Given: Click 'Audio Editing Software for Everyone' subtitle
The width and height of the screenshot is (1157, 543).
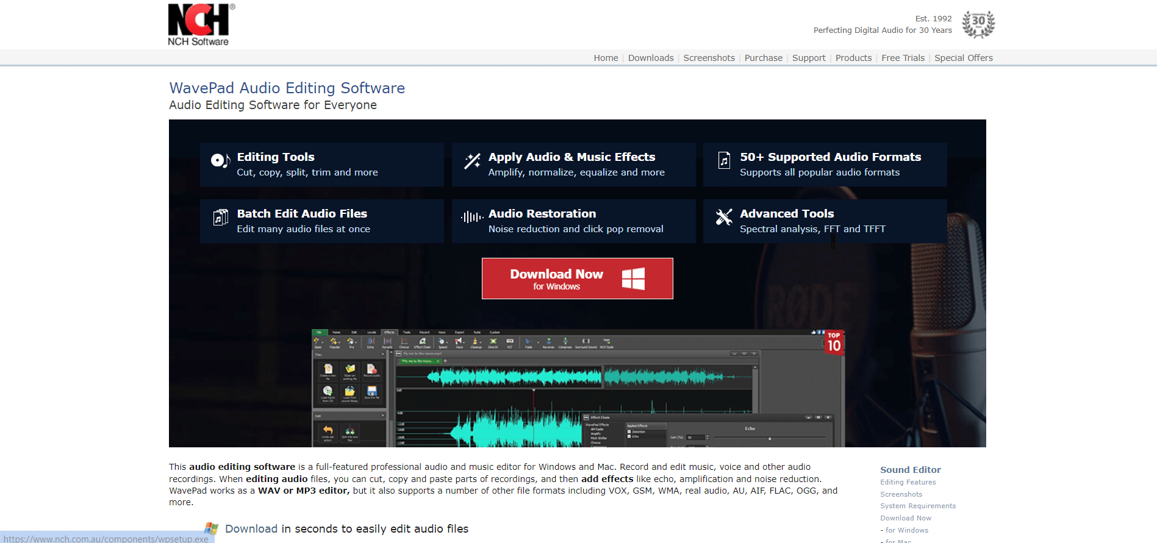Looking at the screenshot, I should point(273,105).
